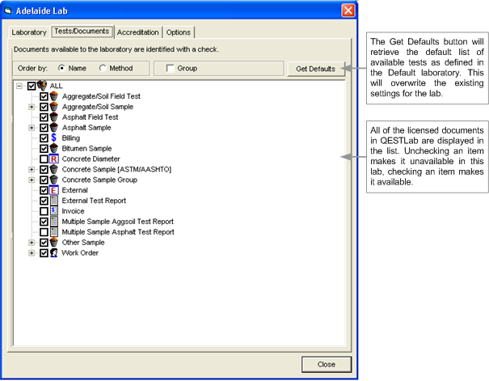
Task: Select the Method order-by radio button
Action: pyautogui.click(x=103, y=69)
